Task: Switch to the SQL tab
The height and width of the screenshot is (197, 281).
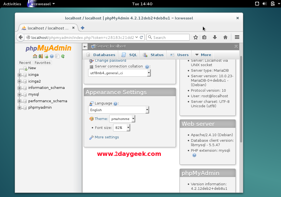Action: [x=129, y=55]
